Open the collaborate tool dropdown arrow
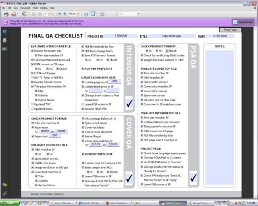Image resolution: width=258 pixels, height=206 pixels. tap(18, 14)
